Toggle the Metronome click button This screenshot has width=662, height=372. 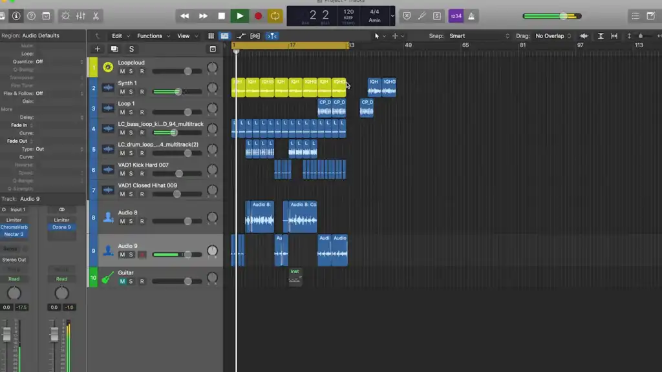coord(471,16)
